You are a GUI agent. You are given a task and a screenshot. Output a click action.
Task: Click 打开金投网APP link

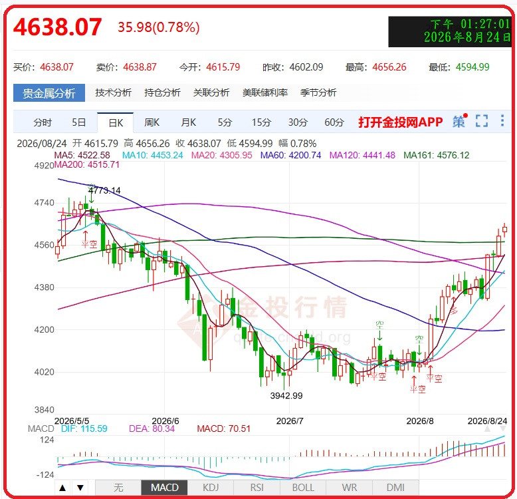tap(400, 122)
